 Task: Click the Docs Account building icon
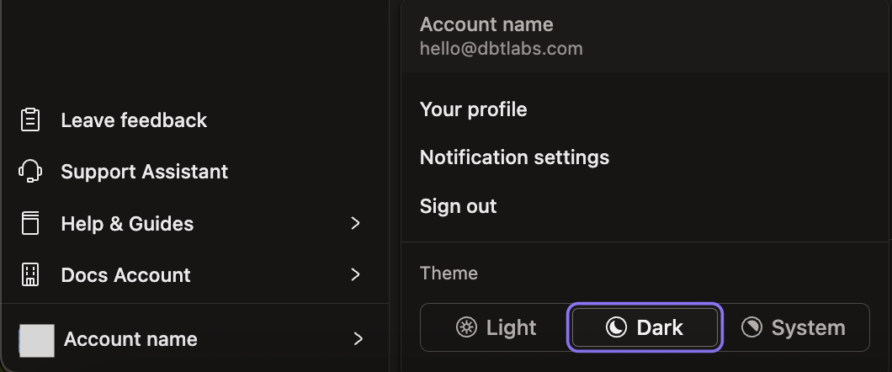tap(30, 275)
